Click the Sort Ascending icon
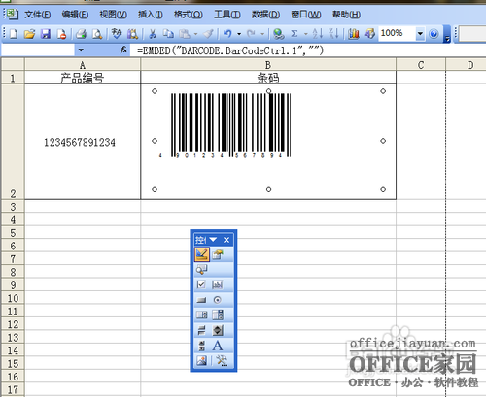Image resolution: width=486 pixels, height=397 pixels. coord(318,34)
